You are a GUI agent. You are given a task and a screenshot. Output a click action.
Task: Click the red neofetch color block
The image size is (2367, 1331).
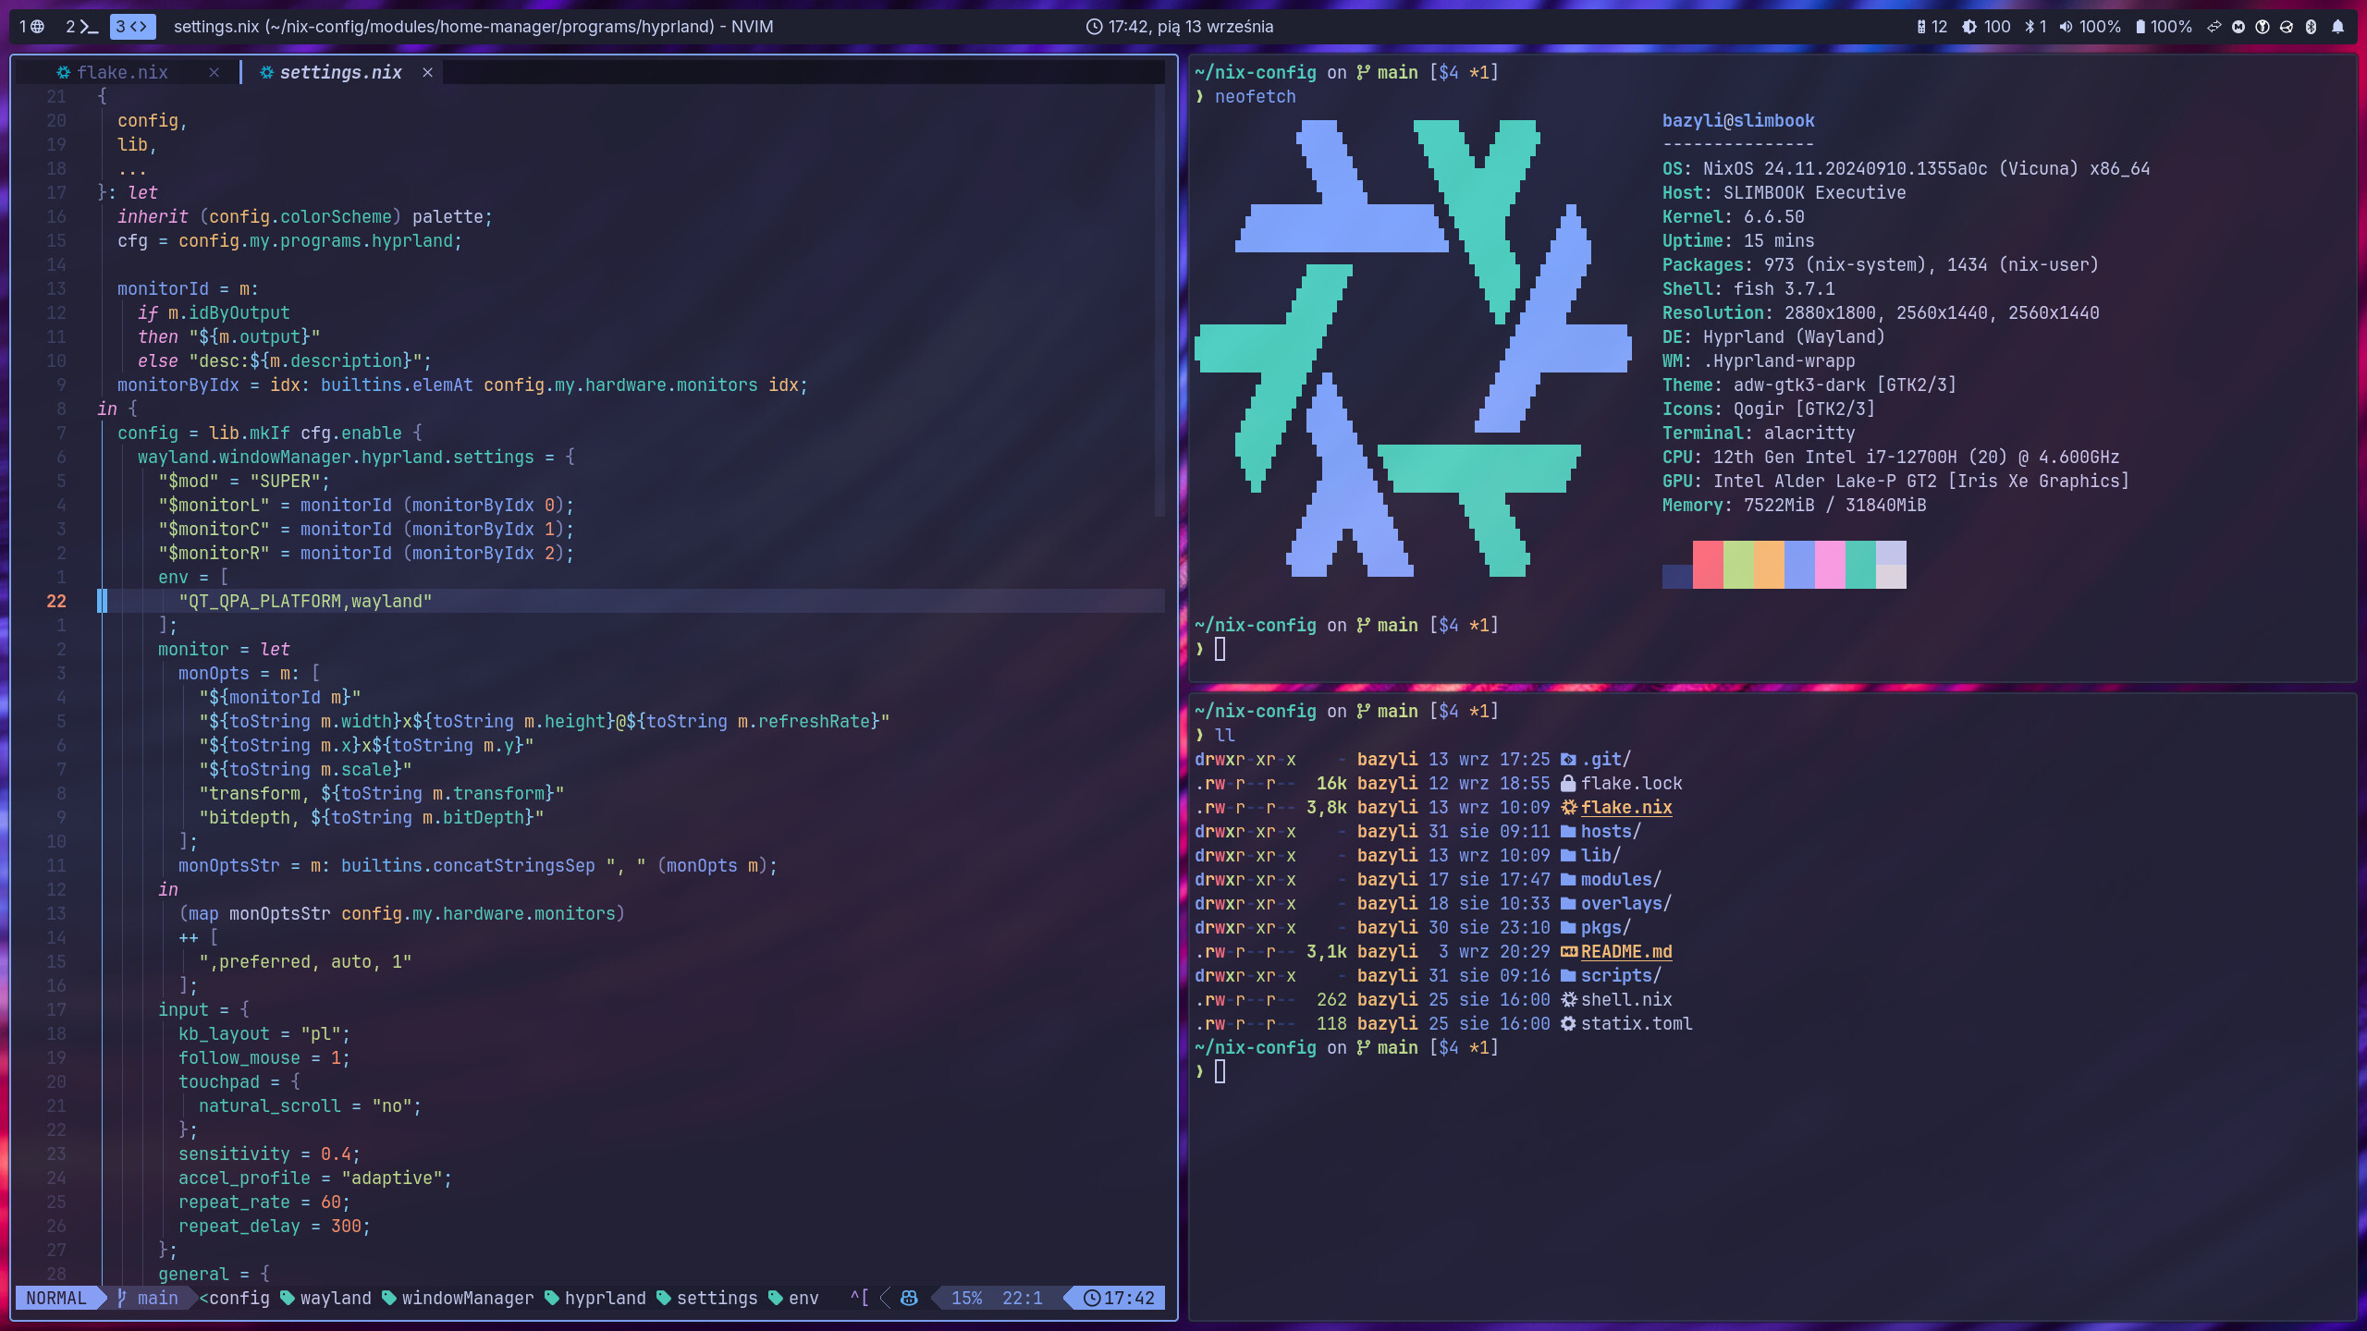coord(1708,565)
